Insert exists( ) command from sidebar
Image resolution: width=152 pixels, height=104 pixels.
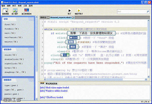click(11, 42)
